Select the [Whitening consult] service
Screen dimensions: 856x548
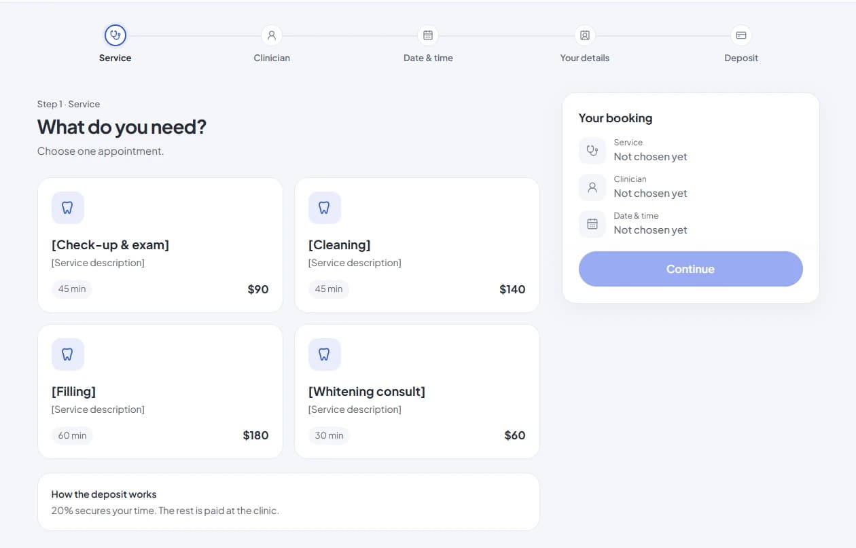click(x=417, y=391)
